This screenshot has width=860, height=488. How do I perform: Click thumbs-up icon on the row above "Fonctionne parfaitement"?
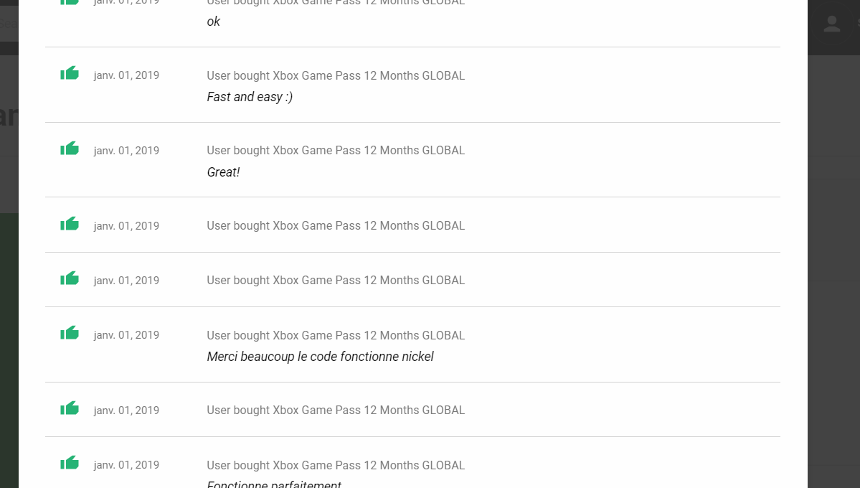(70, 408)
